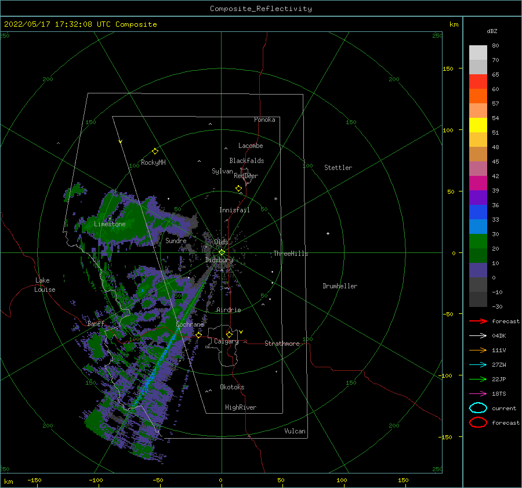Select the red 60-65 dBZ color band

coord(478,82)
